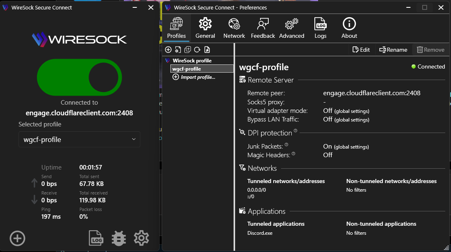
Task: Click the ::/0 tunneled network entry
Action: point(251,197)
